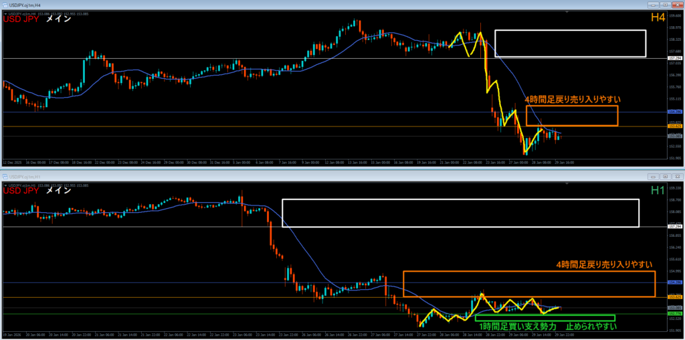Click the 153.085 current price tag in H4 chart
This screenshot has width=685, height=340.
click(x=674, y=136)
